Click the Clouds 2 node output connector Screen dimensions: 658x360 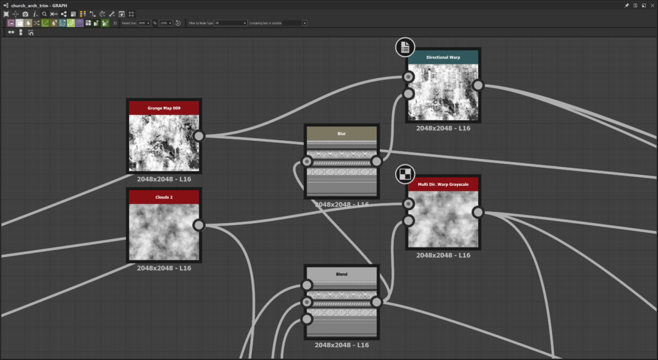(x=199, y=225)
